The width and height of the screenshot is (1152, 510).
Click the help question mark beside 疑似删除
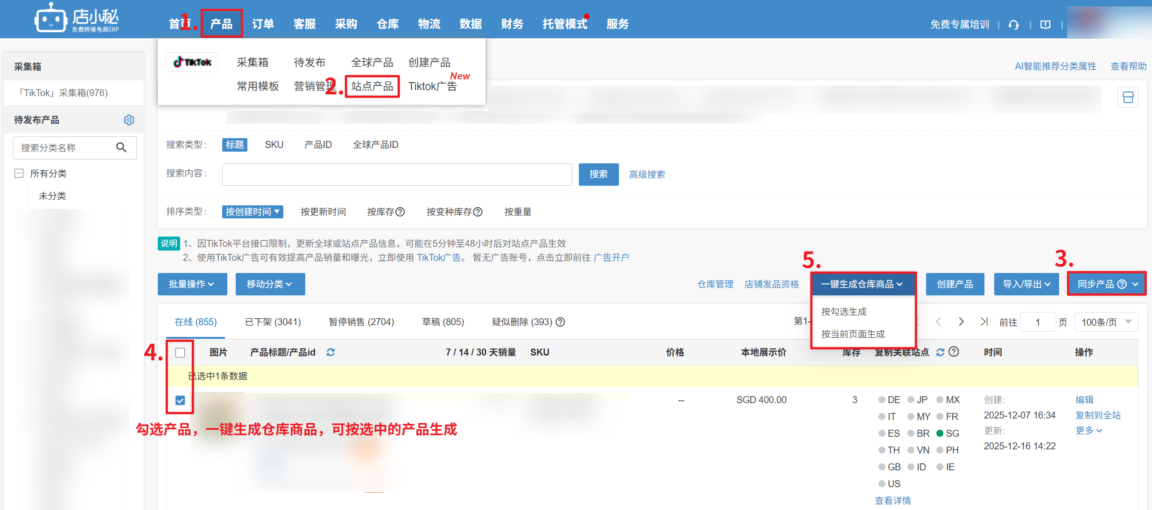(561, 322)
